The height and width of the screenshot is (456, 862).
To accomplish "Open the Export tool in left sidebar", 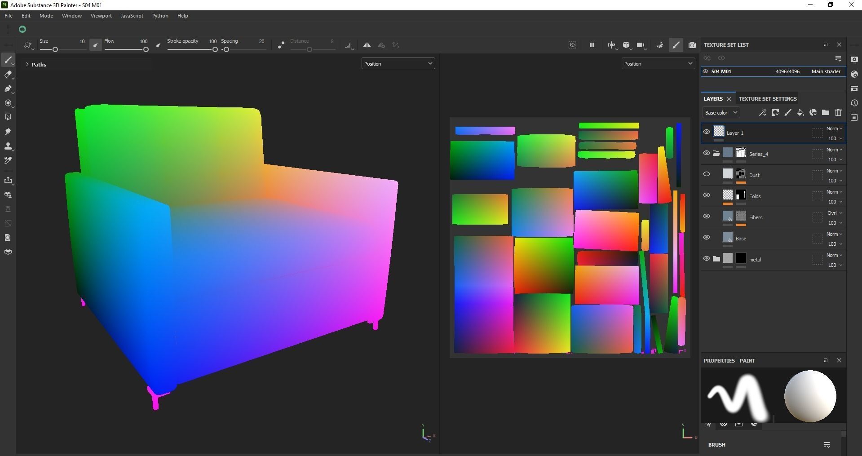I will (8, 181).
